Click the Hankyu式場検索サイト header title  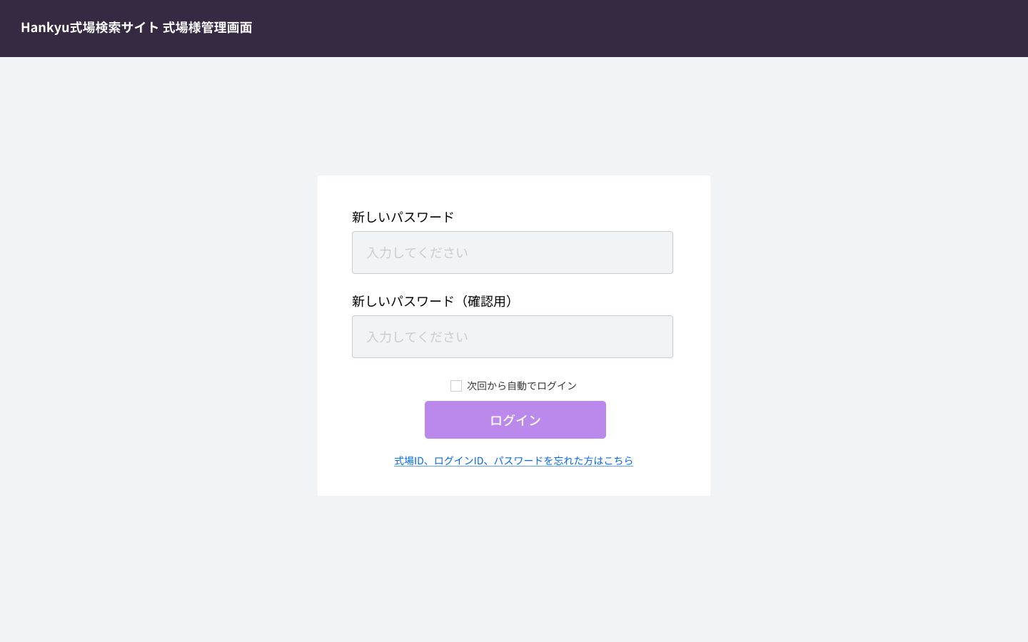click(x=89, y=27)
